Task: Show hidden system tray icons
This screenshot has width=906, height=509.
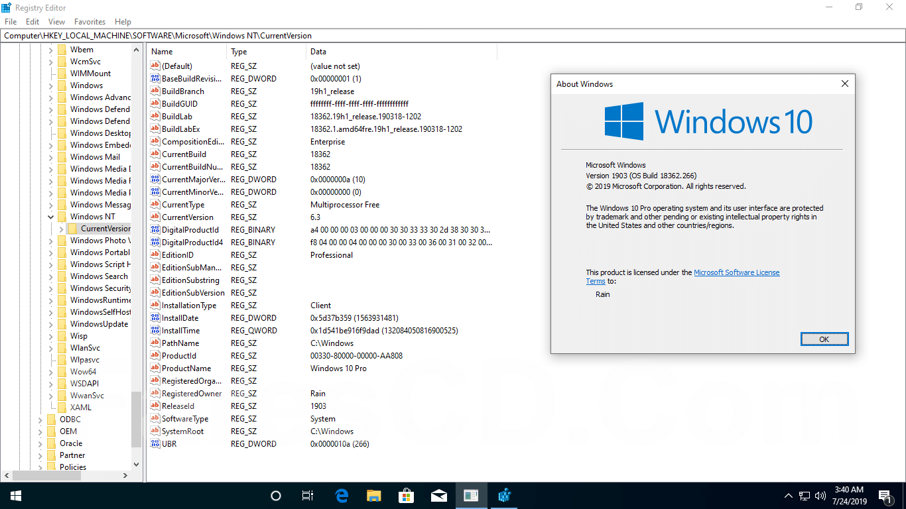Action: coord(788,496)
